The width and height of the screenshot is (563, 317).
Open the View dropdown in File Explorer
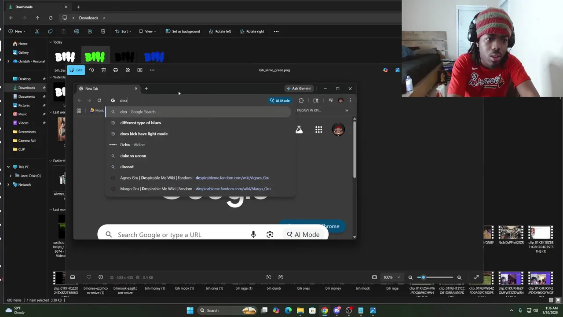coord(147,31)
